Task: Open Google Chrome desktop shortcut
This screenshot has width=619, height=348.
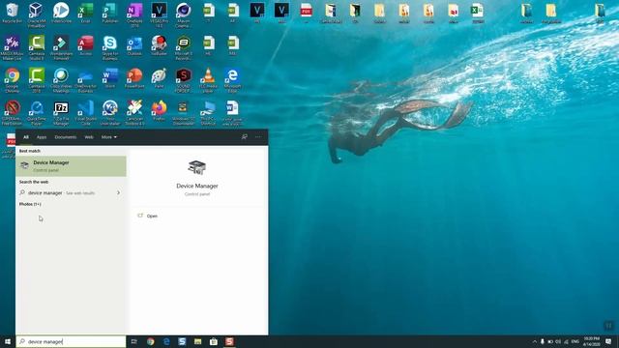Action: (x=12, y=80)
